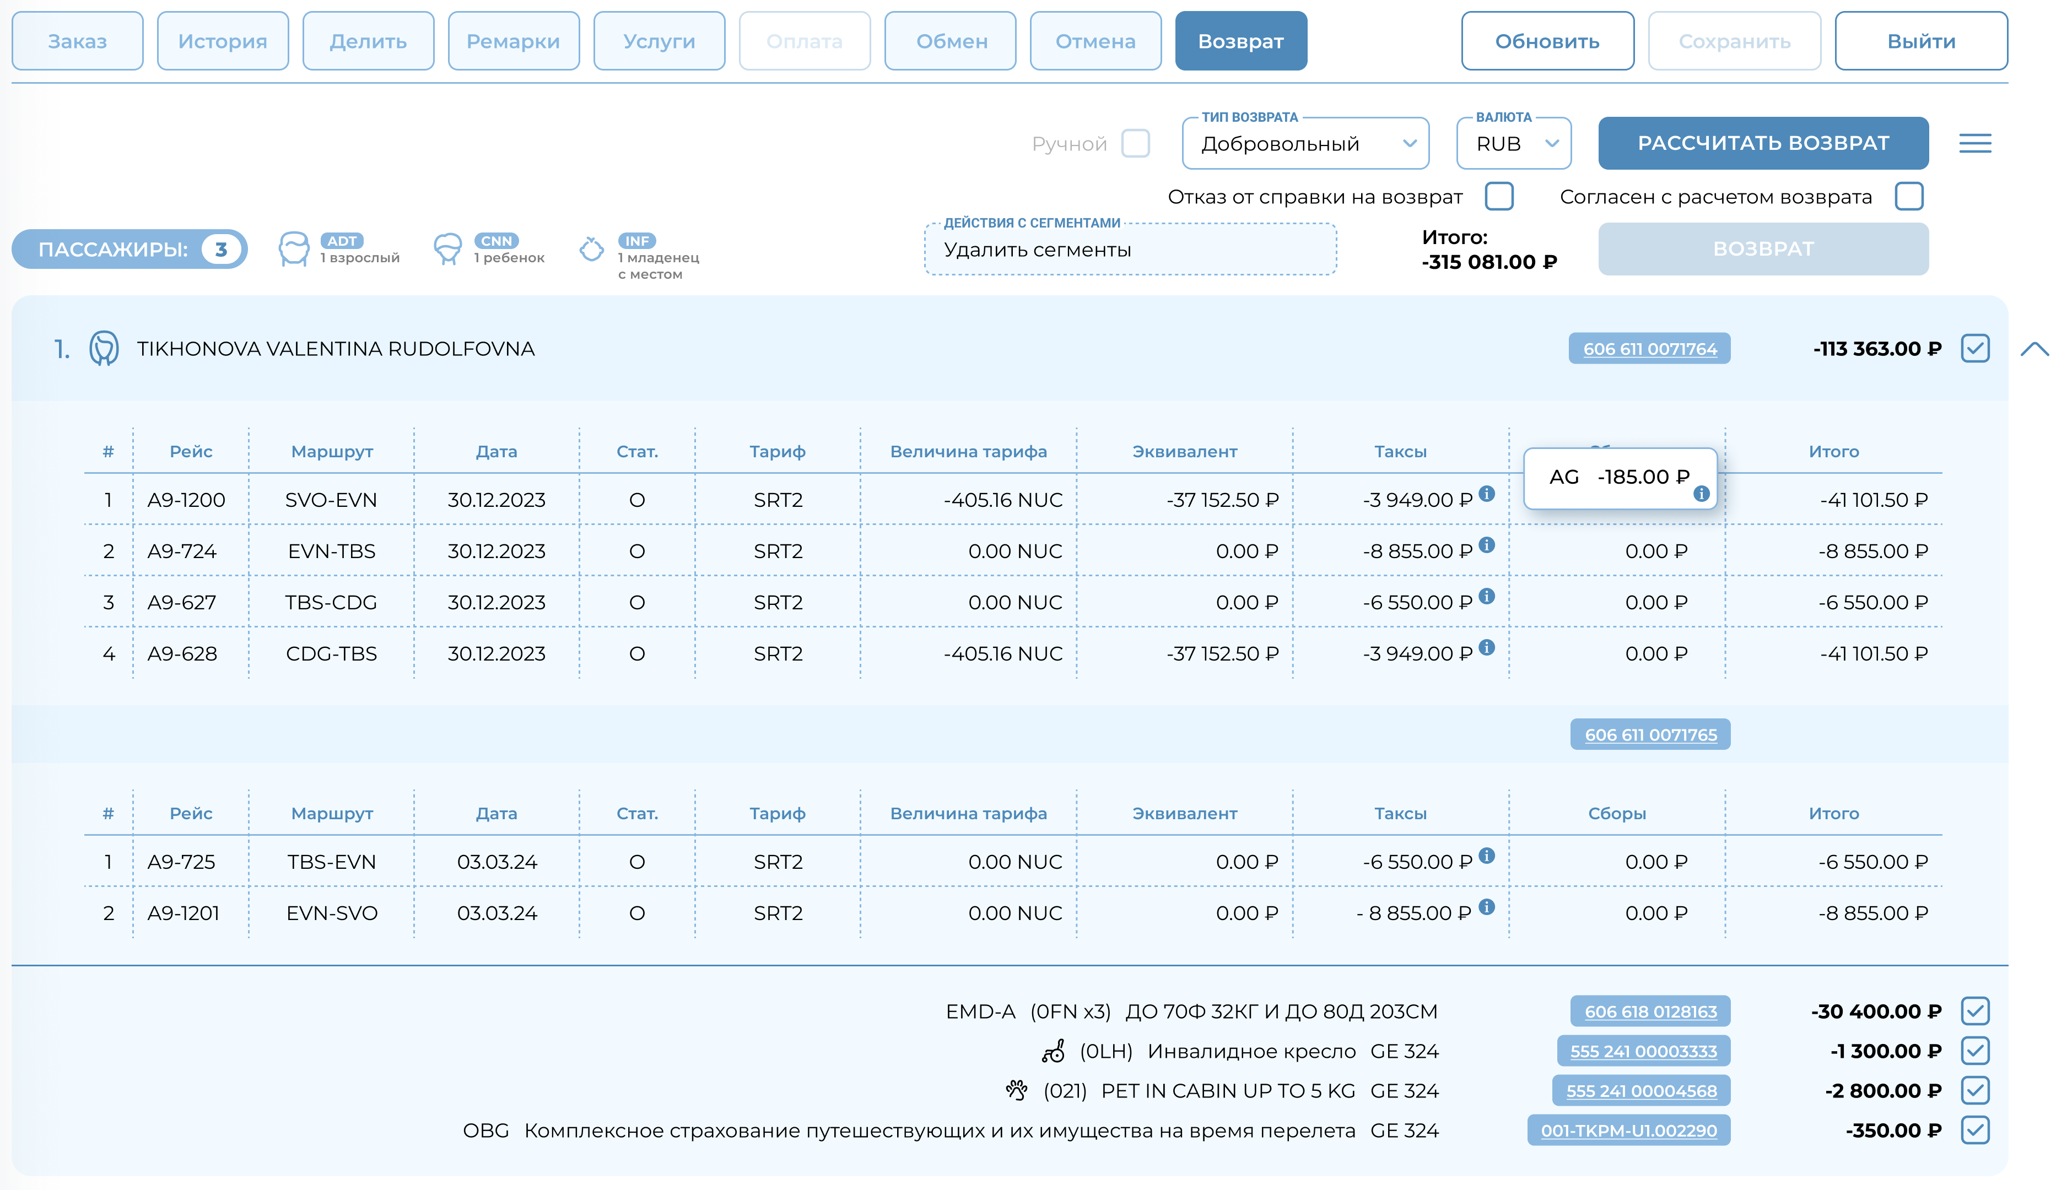Image resolution: width=2067 pixels, height=1190 pixels.
Task: Click info icon for A9-1200 taxes
Action: 1487,494
